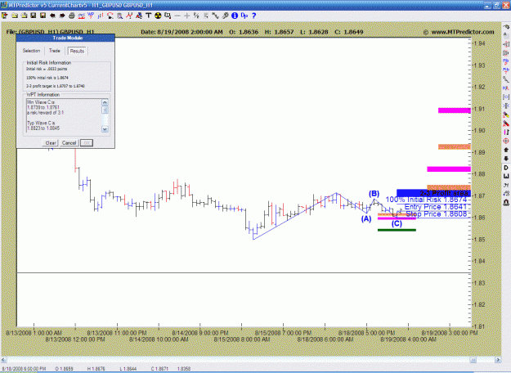Screen dimensions: 511x373
Task: Click the Cancel button in Trade Module
Action: [x=69, y=143]
